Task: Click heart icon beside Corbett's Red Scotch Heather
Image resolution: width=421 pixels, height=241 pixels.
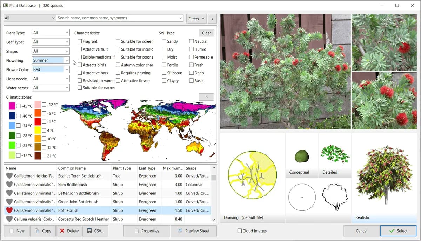Action: point(9,219)
